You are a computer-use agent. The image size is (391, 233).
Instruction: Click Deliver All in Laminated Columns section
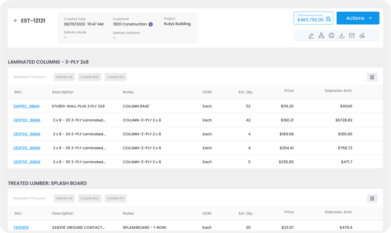coord(64,77)
